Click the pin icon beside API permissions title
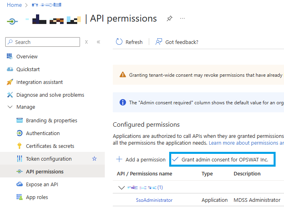Viewport: 284px width, 207px height. click(x=170, y=18)
